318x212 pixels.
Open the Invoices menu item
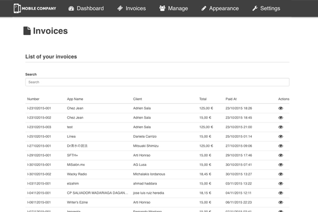(x=131, y=8)
